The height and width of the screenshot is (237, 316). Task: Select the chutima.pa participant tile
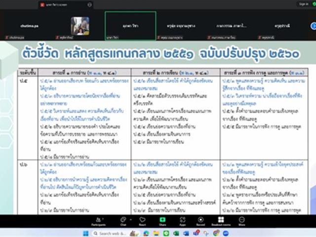coord(29,25)
